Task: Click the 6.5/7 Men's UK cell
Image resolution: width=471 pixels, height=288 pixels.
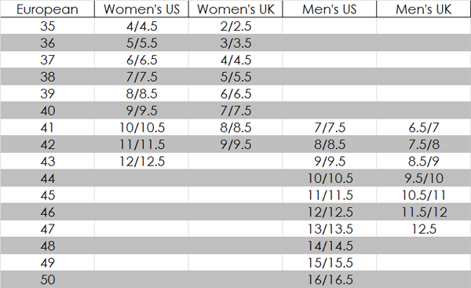Action: click(x=424, y=127)
